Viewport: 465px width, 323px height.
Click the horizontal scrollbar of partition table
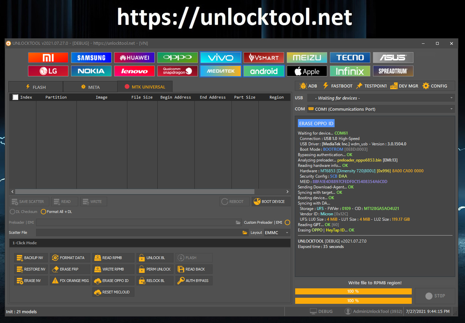tap(135, 191)
